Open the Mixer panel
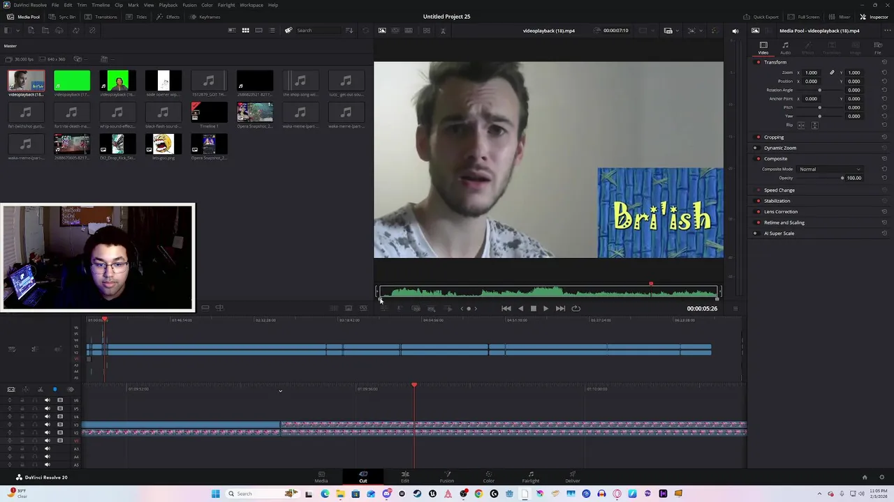Image resolution: width=894 pixels, height=502 pixels. click(x=840, y=17)
